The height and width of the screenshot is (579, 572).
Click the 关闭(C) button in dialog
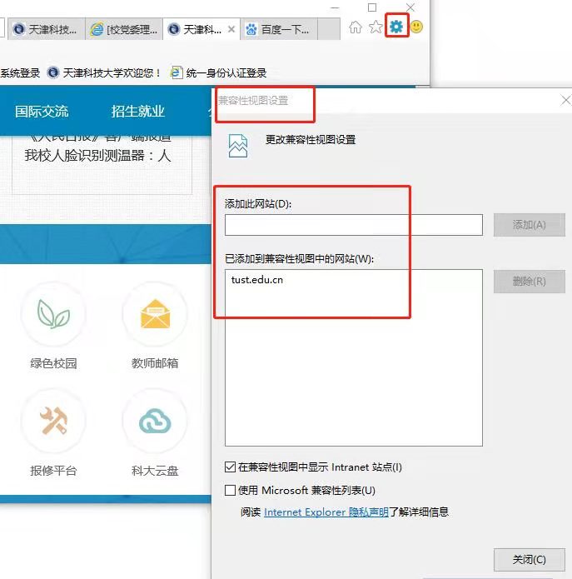pos(529,559)
